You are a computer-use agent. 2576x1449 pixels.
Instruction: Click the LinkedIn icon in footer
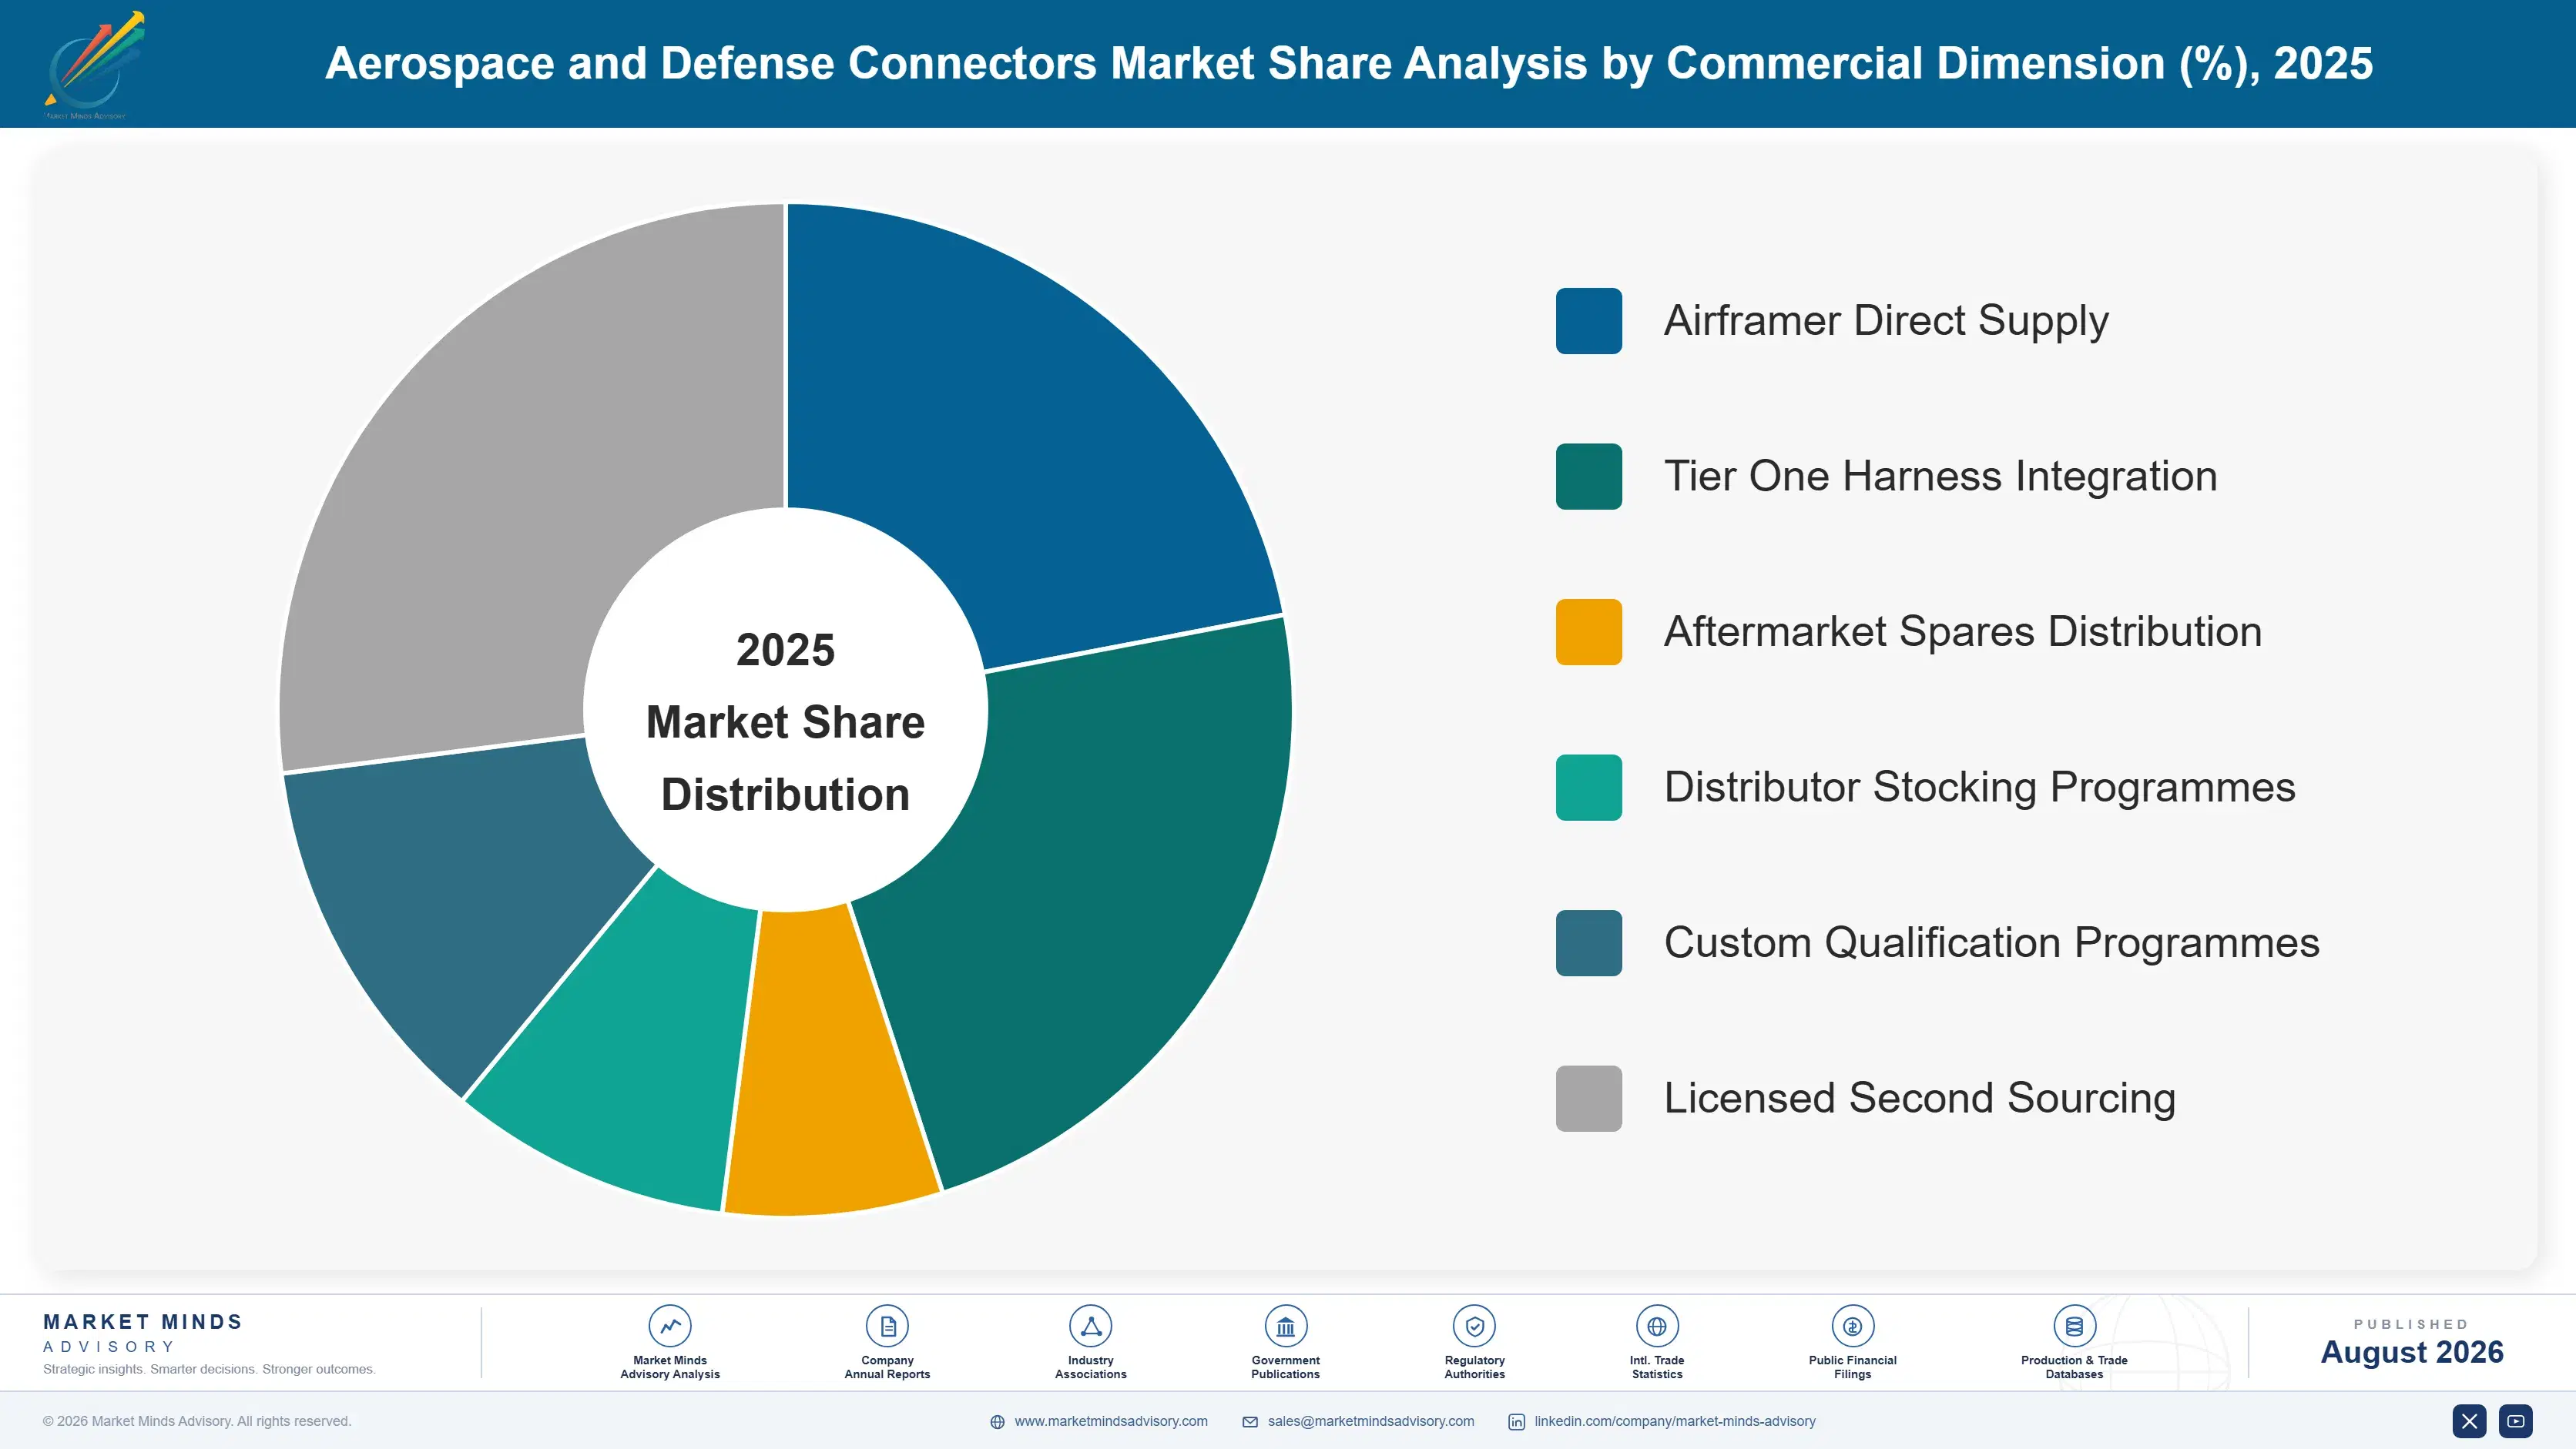pos(1516,1422)
